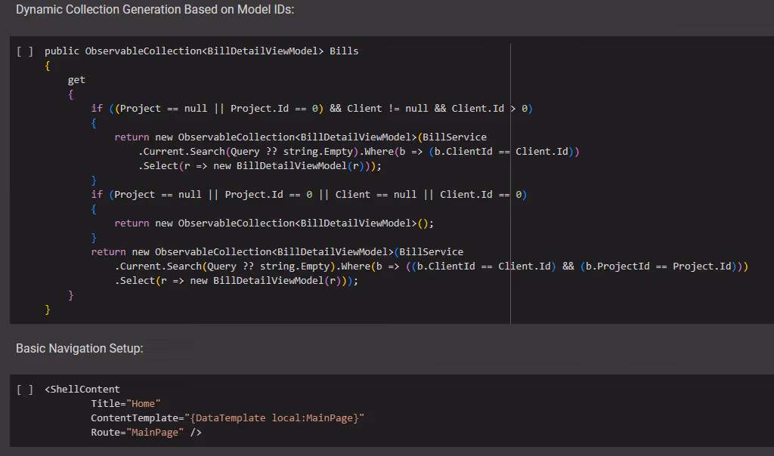
Task: Select the Title="Home" attribute
Action: [x=125, y=404]
